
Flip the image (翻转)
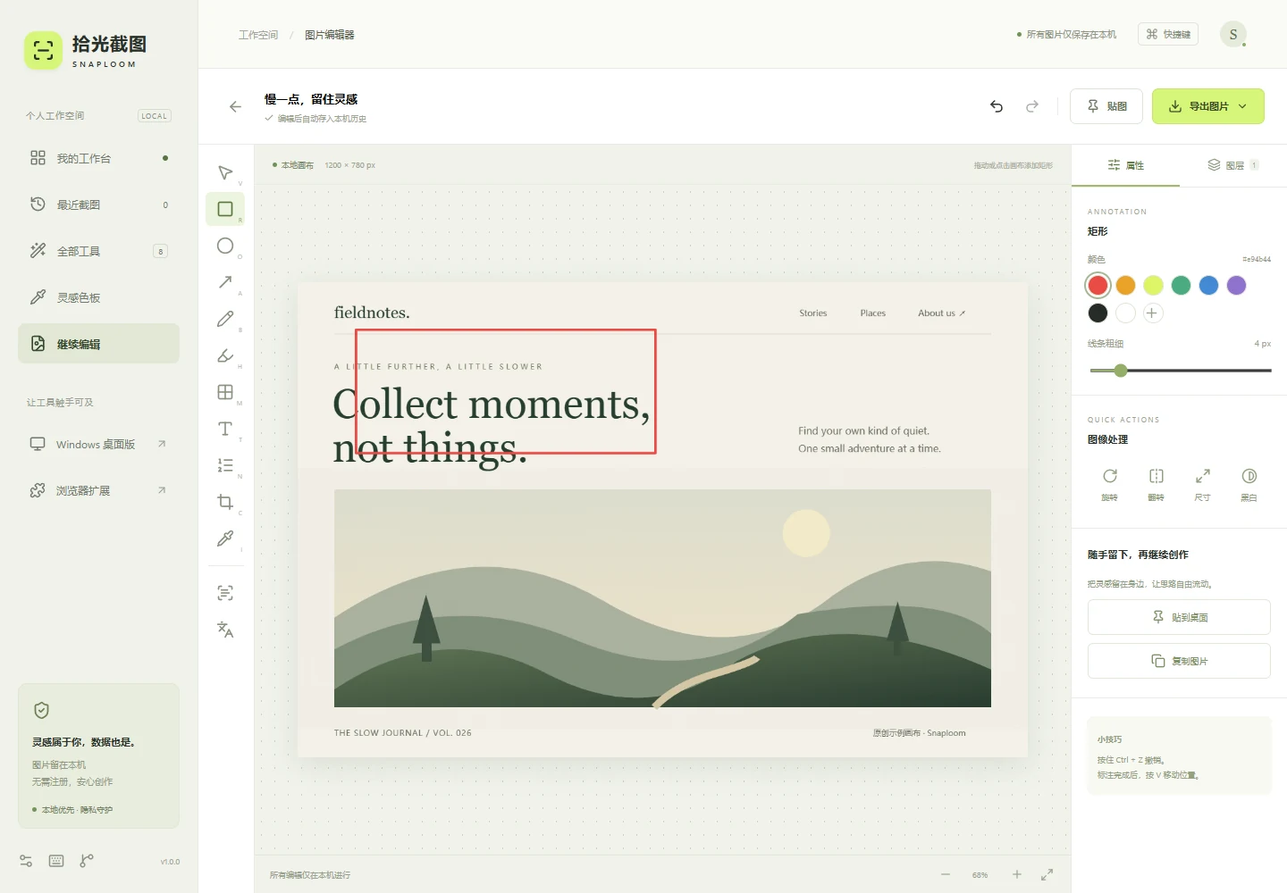pyautogui.click(x=1157, y=484)
